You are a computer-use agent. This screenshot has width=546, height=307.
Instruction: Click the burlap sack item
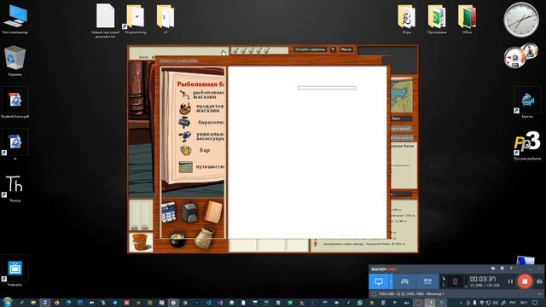(x=204, y=238)
